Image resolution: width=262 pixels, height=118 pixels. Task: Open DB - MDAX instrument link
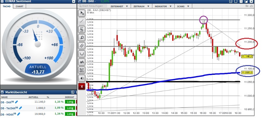[8, 114]
